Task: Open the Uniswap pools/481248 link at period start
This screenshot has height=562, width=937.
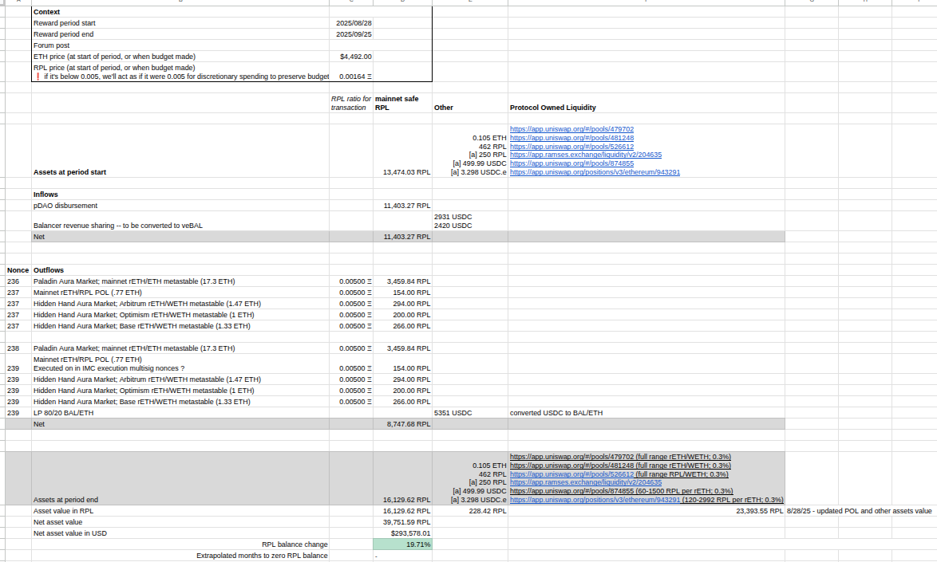Action: click(571, 138)
